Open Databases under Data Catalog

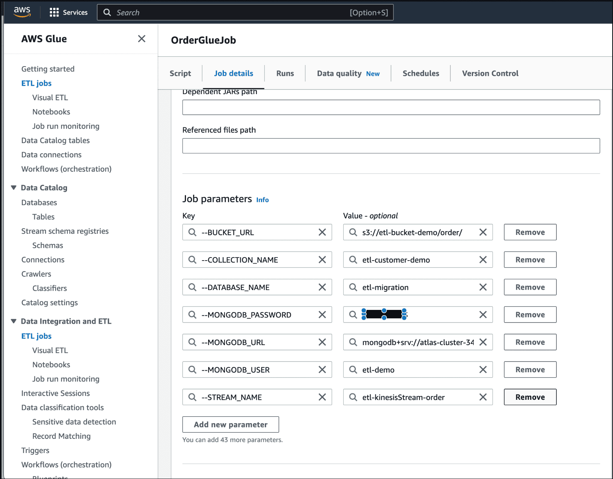click(39, 202)
